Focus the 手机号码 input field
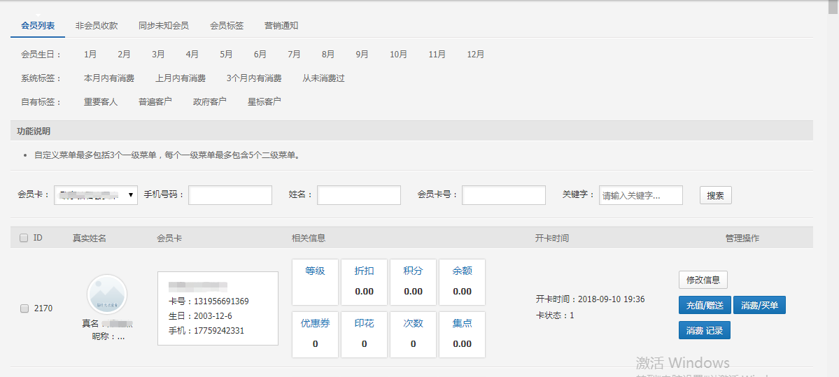 (x=230, y=195)
